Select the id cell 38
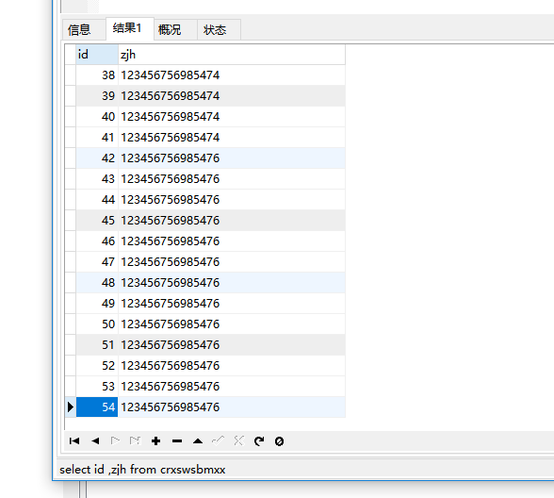This screenshot has width=554, height=498. [97, 75]
